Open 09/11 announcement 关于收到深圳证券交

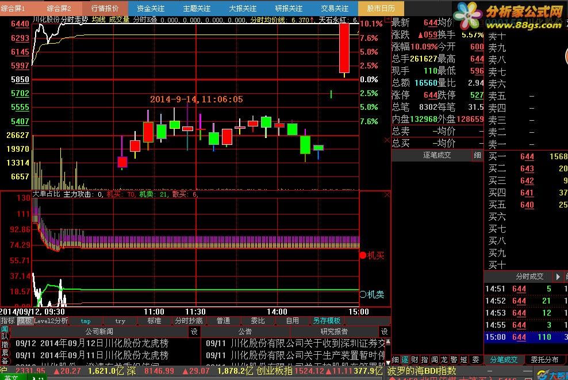(x=295, y=343)
